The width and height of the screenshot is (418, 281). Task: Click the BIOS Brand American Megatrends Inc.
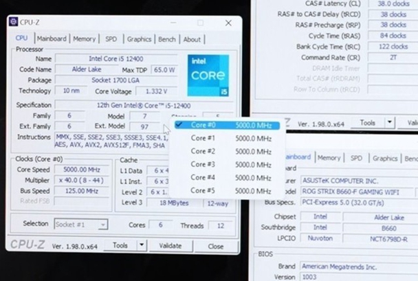tap(359, 267)
